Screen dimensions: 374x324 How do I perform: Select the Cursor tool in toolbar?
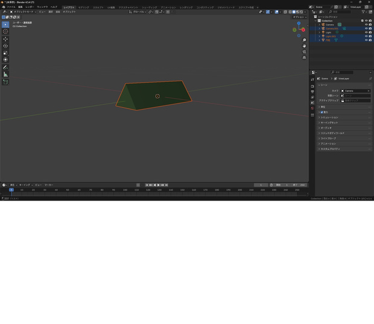pos(5,31)
